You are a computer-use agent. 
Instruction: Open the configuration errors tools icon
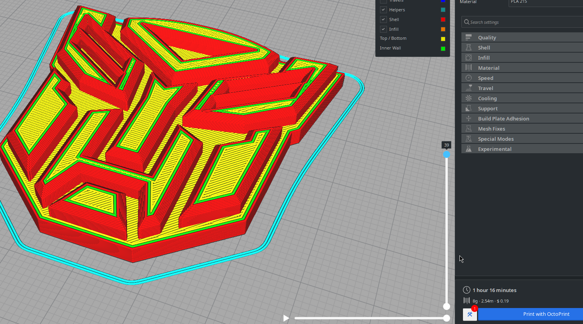point(470,314)
